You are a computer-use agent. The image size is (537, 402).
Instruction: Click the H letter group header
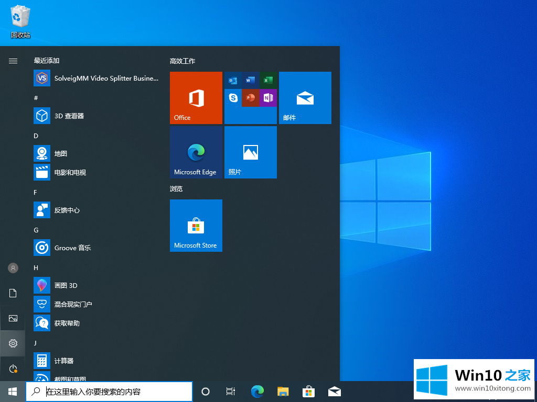36,267
